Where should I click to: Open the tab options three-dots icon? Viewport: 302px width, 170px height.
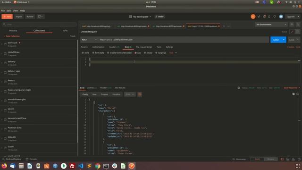point(228,26)
